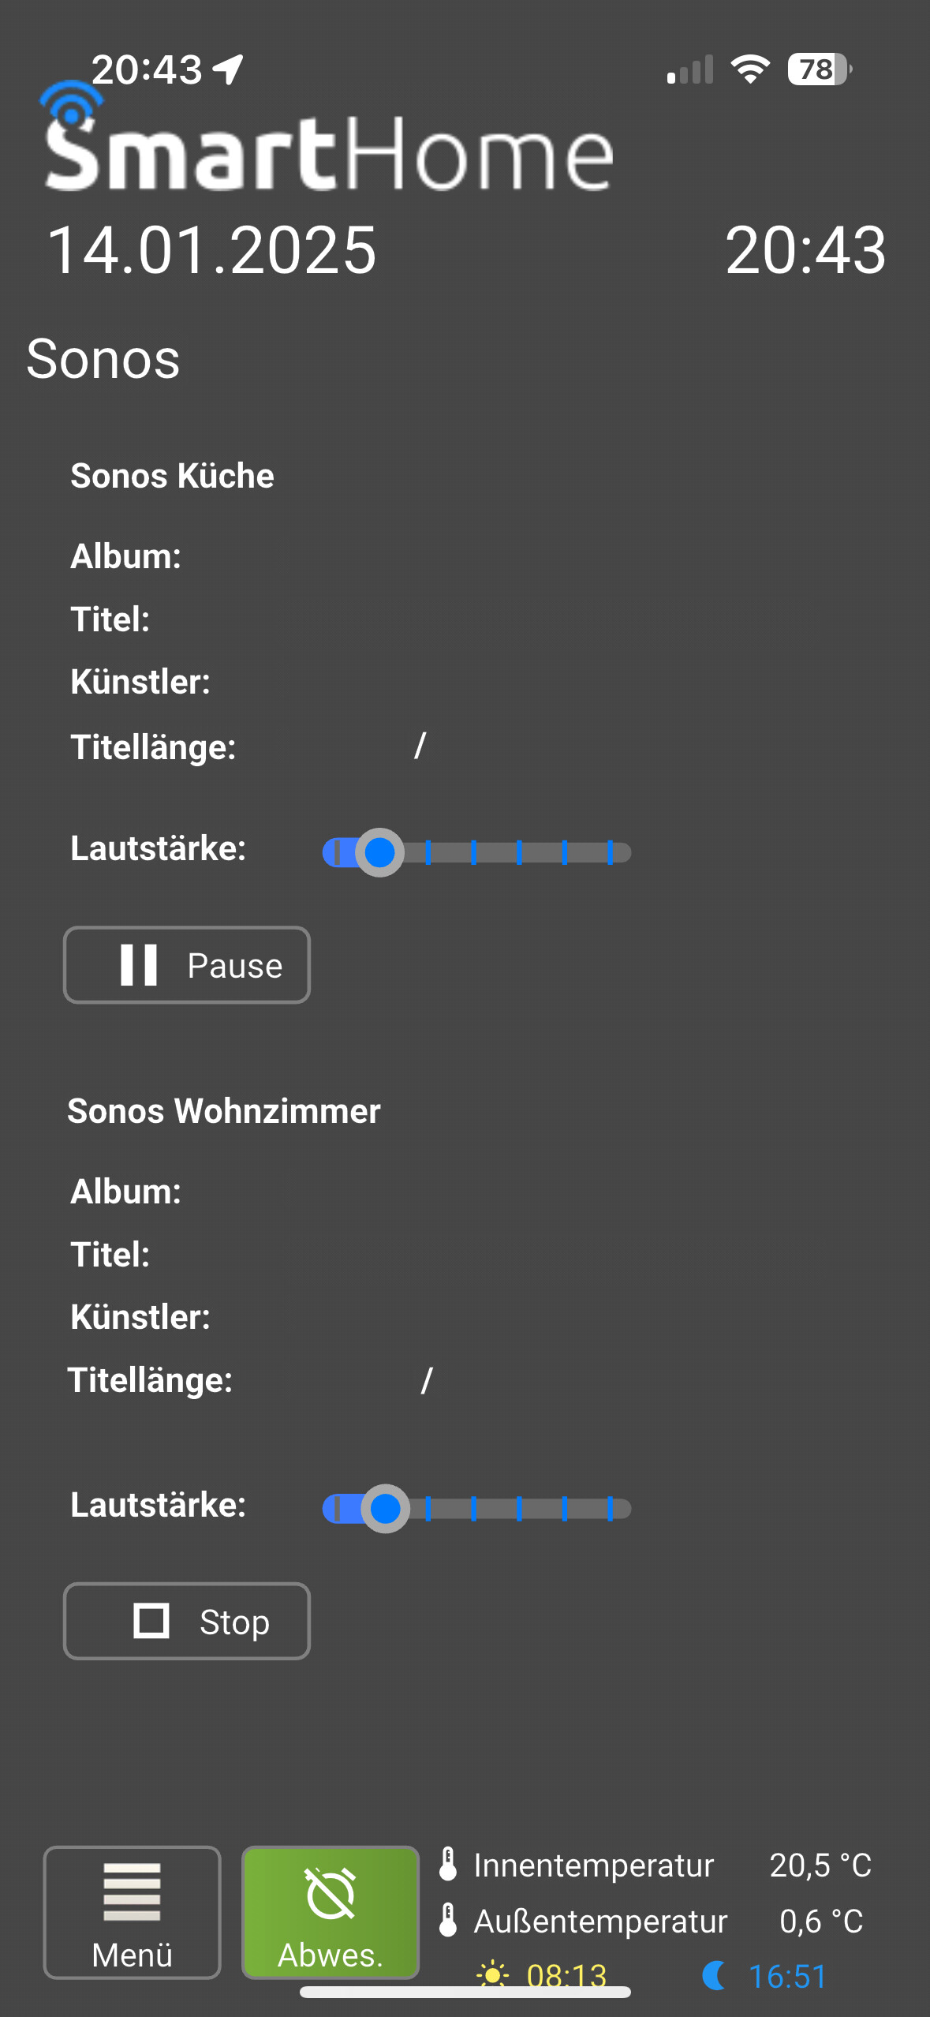Image resolution: width=930 pixels, height=2017 pixels.
Task: Tap the location arrow in status bar
Action: click(228, 69)
